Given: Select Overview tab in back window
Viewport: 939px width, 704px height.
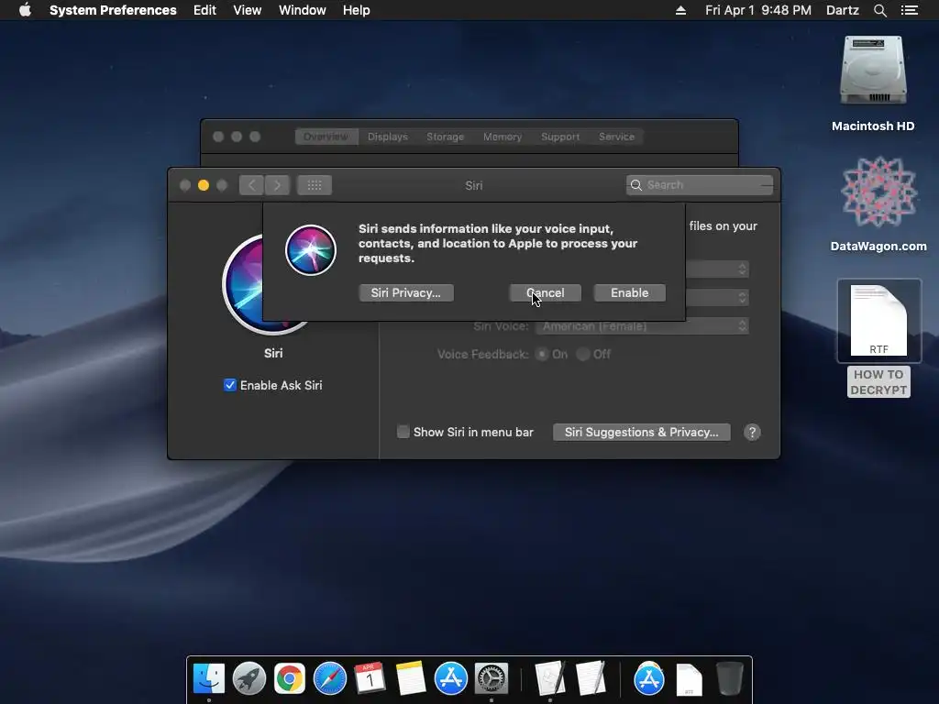Looking at the screenshot, I should pyautogui.click(x=326, y=137).
